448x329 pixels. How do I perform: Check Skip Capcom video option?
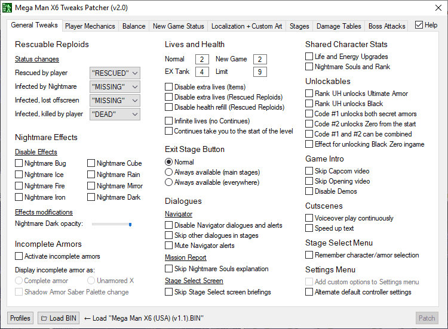coord(309,171)
